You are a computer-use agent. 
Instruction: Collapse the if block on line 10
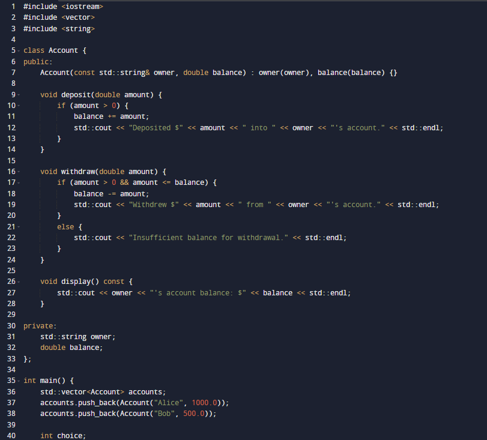[19, 105]
